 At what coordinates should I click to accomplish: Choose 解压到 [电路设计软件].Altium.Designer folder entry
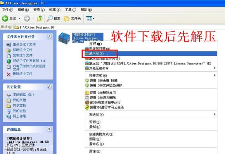pyautogui.click(x=151, y=64)
